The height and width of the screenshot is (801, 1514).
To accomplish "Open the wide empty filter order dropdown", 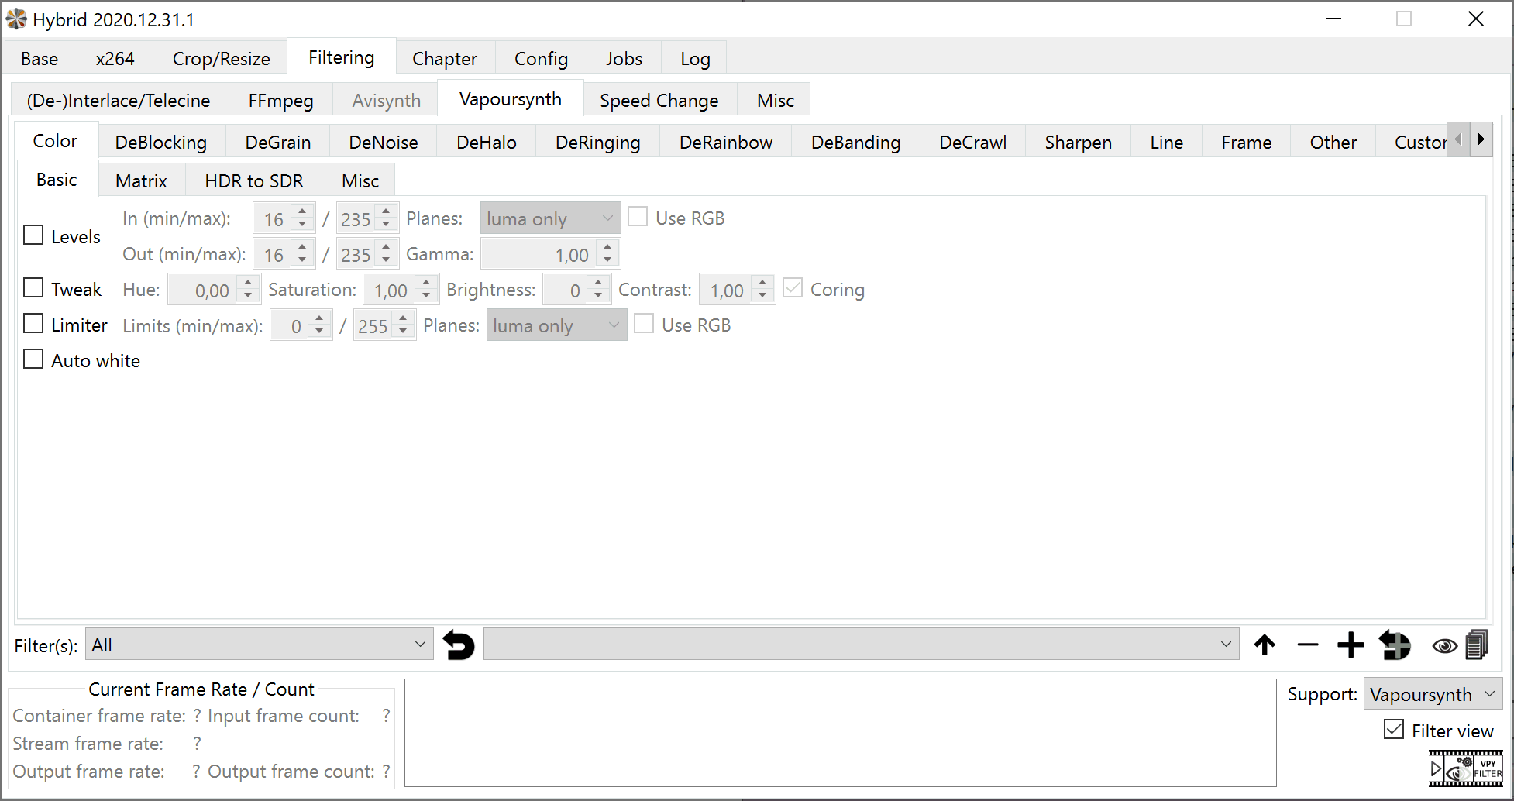I will click(x=860, y=645).
